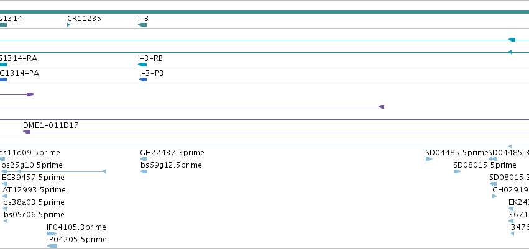529x249 pixels.
Task: Click the EC39457.5prime EST glyph
Action: coord(5,184)
